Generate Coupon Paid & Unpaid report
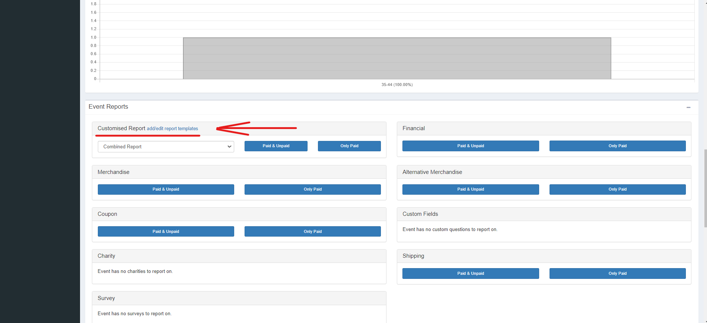Screen dimensions: 707x323 click(166, 231)
